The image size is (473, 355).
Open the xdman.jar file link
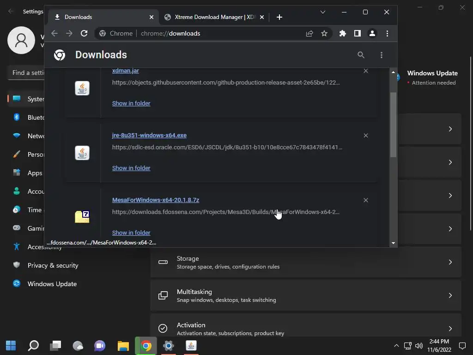point(126,71)
